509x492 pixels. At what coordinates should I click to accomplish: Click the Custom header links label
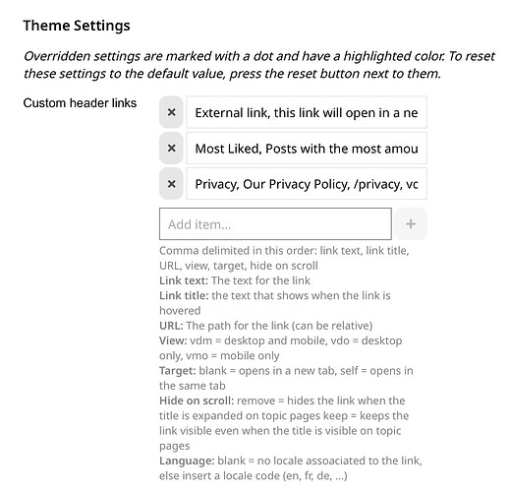tap(80, 103)
